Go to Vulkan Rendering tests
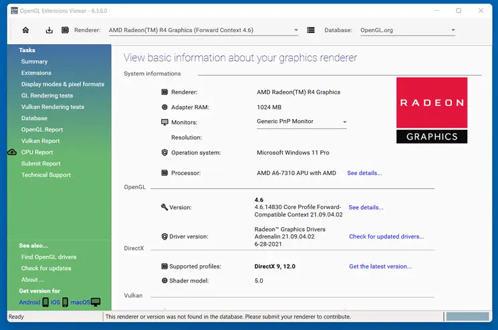Viewport: 498px width, 330px height. pyautogui.click(x=53, y=107)
